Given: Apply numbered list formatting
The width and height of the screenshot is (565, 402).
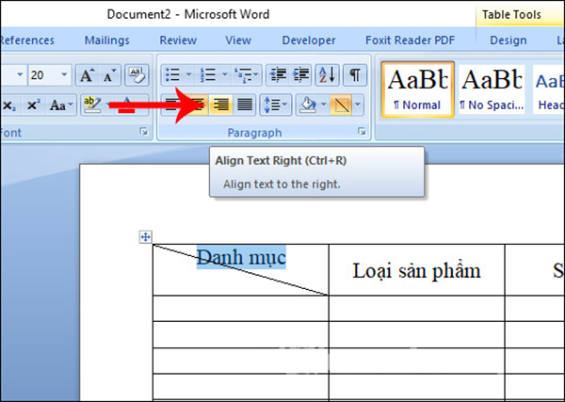Looking at the screenshot, I should (x=208, y=75).
